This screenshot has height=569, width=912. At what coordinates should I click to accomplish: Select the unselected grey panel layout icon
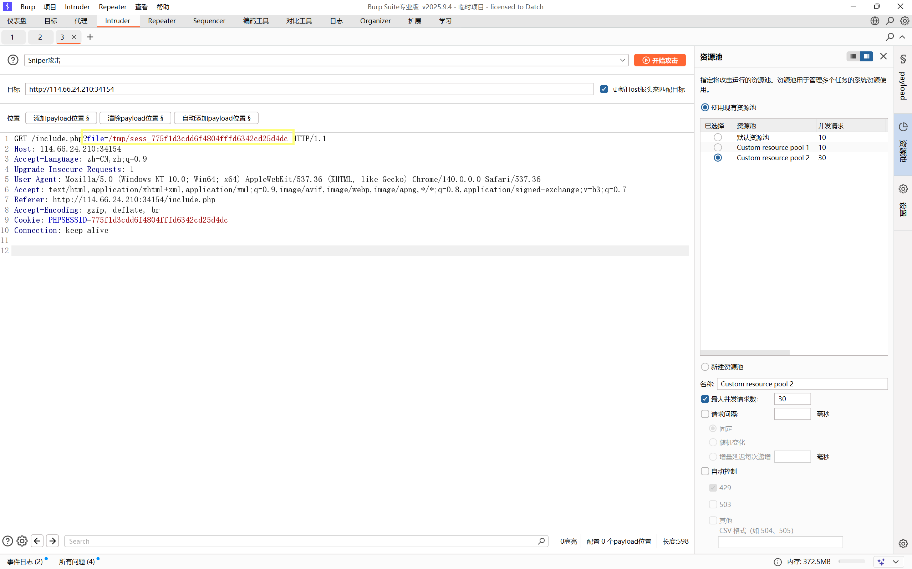coord(853,56)
